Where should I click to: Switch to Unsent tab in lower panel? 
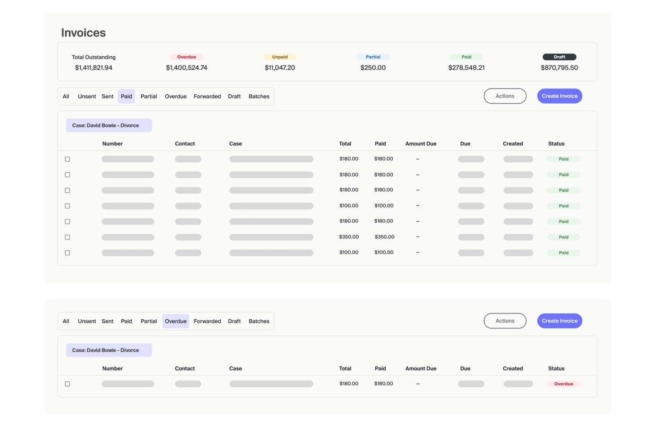(x=87, y=321)
